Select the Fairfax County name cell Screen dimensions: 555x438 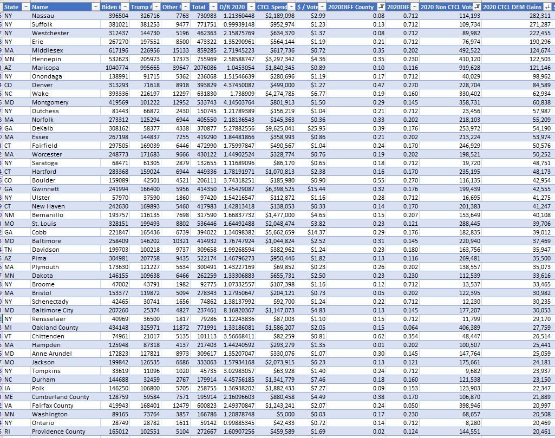pos(65,406)
